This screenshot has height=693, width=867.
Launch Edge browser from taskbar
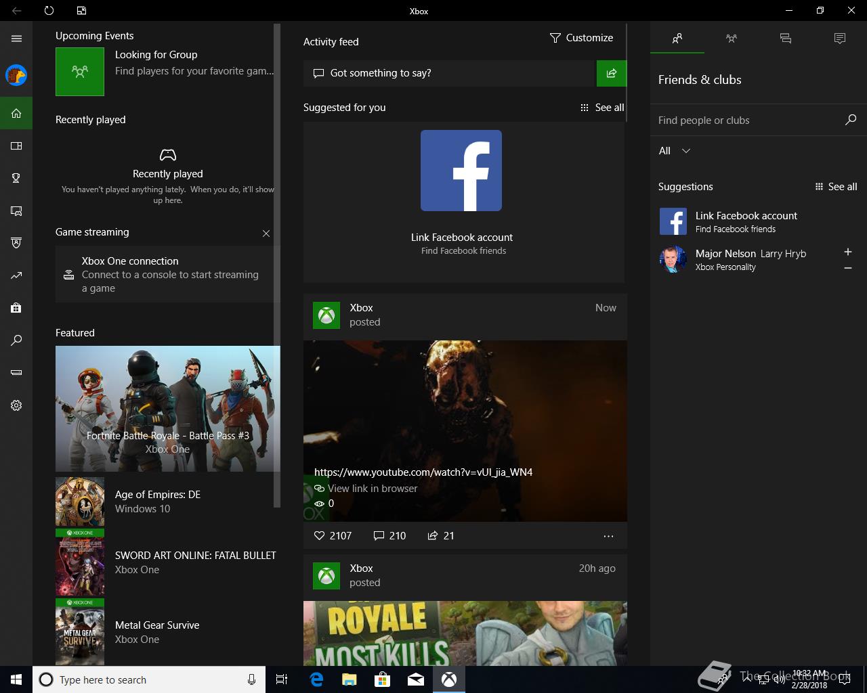(x=316, y=679)
